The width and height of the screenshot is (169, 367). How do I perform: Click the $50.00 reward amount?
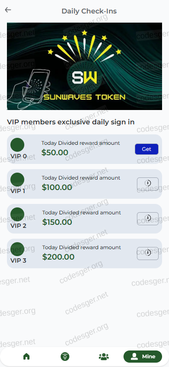[x=55, y=153]
